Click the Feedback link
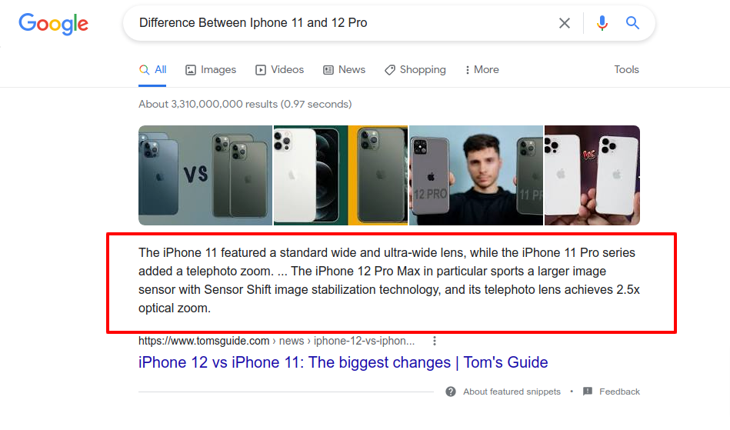 click(620, 392)
